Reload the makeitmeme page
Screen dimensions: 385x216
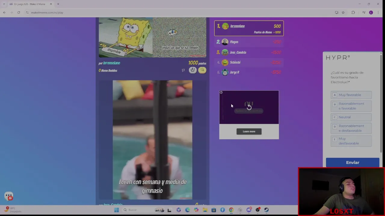point(19,12)
